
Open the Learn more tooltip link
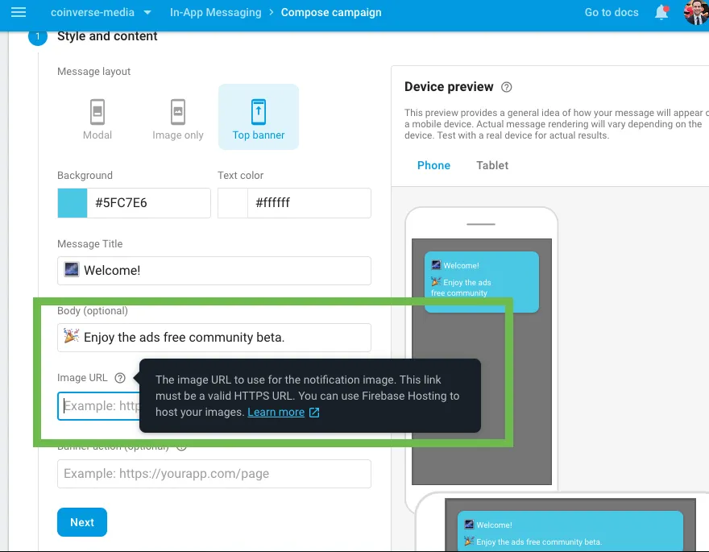[276, 413]
